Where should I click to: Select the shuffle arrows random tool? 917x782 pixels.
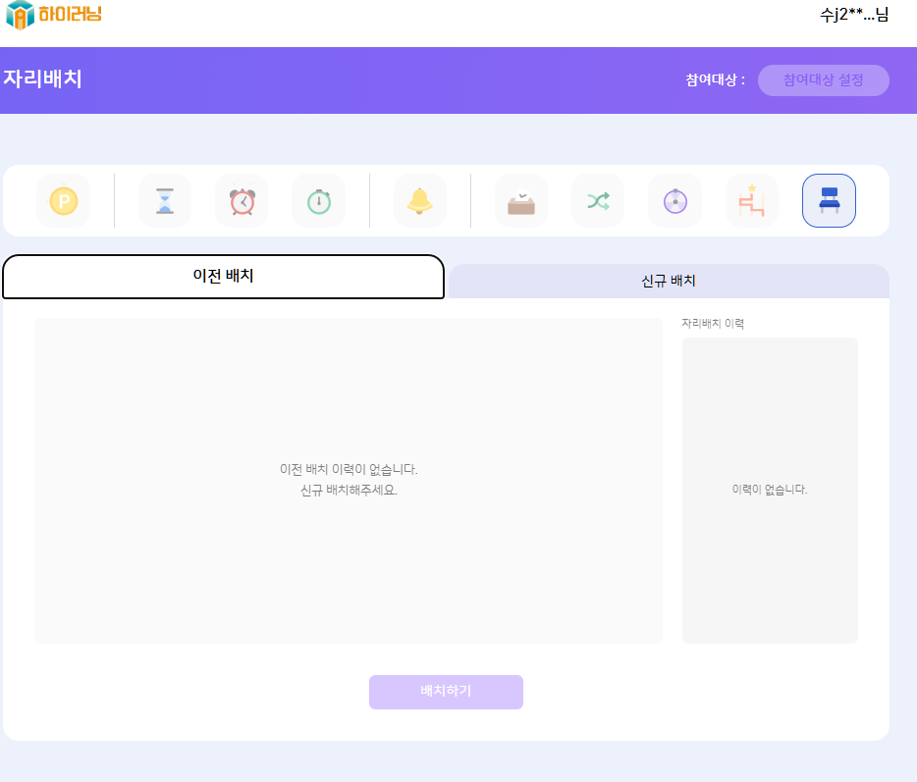click(x=598, y=201)
